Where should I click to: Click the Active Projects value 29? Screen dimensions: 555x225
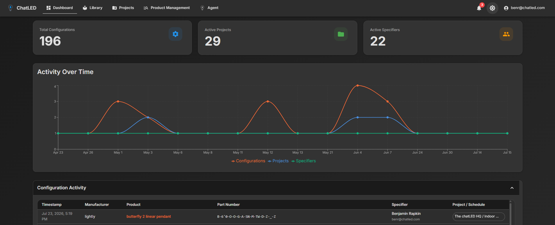point(213,41)
